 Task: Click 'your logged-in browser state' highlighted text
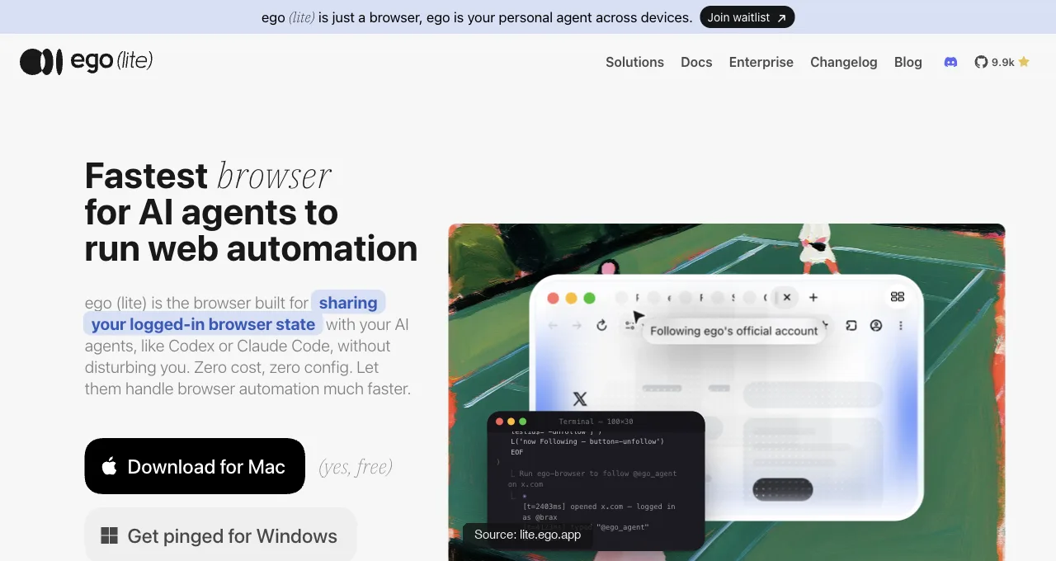tap(203, 324)
